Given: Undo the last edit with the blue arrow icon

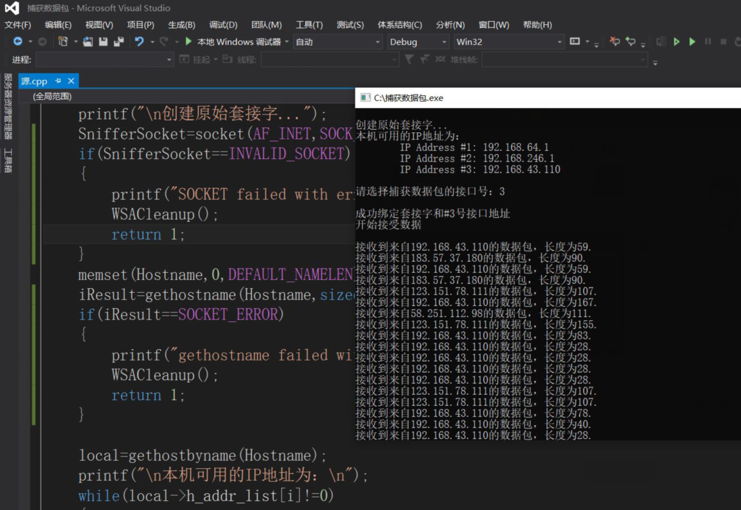Looking at the screenshot, I should coord(139,42).
